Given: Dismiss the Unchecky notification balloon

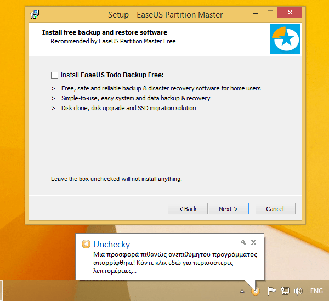Looking at the screenshot, I should pos(254,242).
